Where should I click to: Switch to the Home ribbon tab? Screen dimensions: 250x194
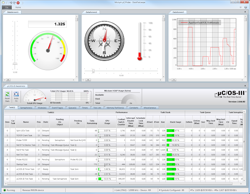(18, 7)
